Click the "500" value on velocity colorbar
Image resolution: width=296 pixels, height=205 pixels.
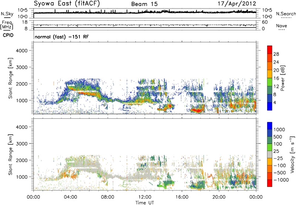278,137
